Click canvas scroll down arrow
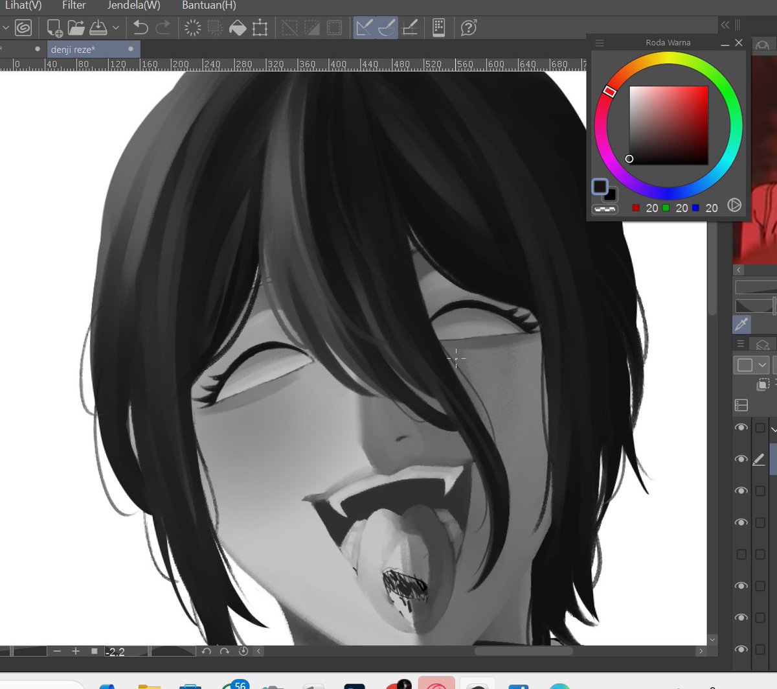Image resolution: width=777 pixels, height=689 pixels. [x=713, y=640]
